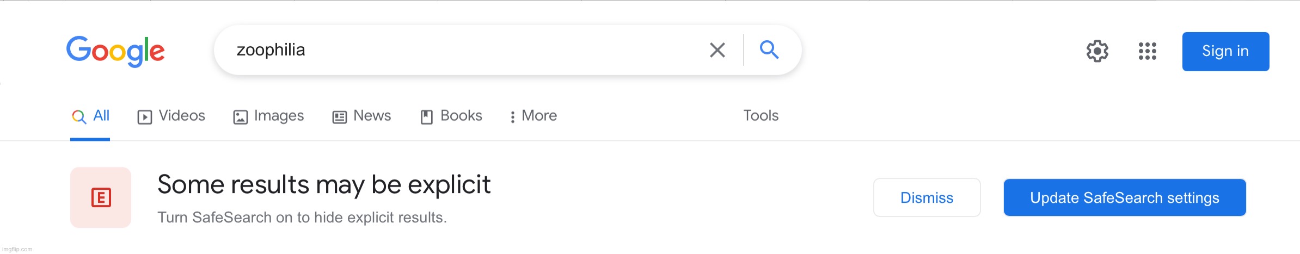This screenshot has height=254, width=1300.
Task: Open the Google apps grid
Action: click(1147, 51)
